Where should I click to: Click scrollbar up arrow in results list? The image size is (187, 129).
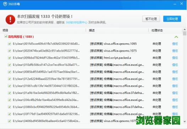coord(185,29)
